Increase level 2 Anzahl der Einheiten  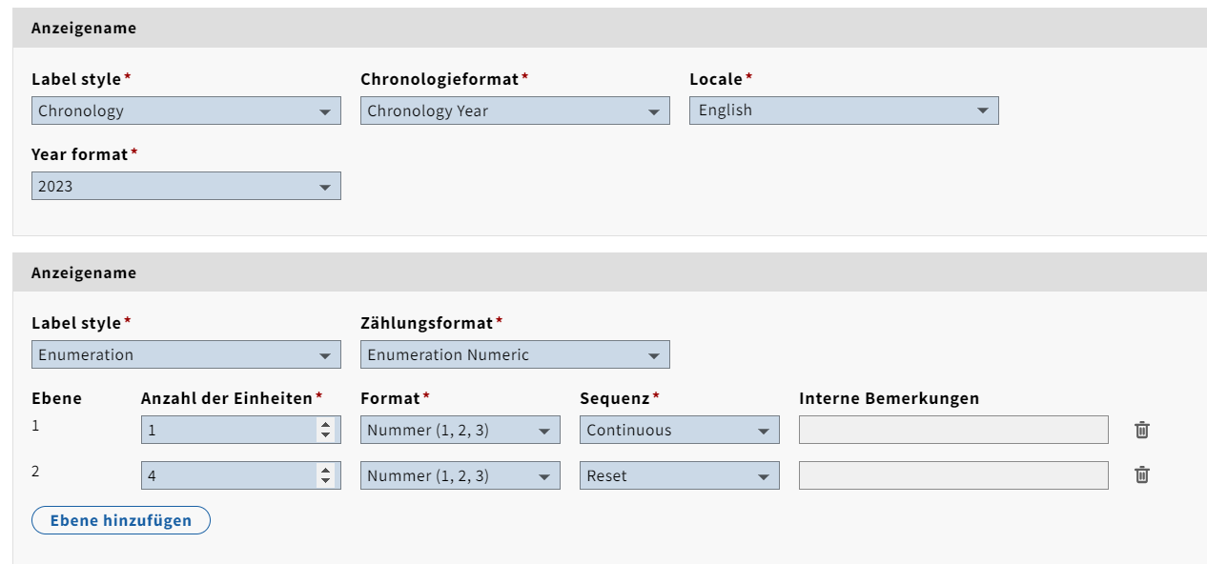(326, 471)
